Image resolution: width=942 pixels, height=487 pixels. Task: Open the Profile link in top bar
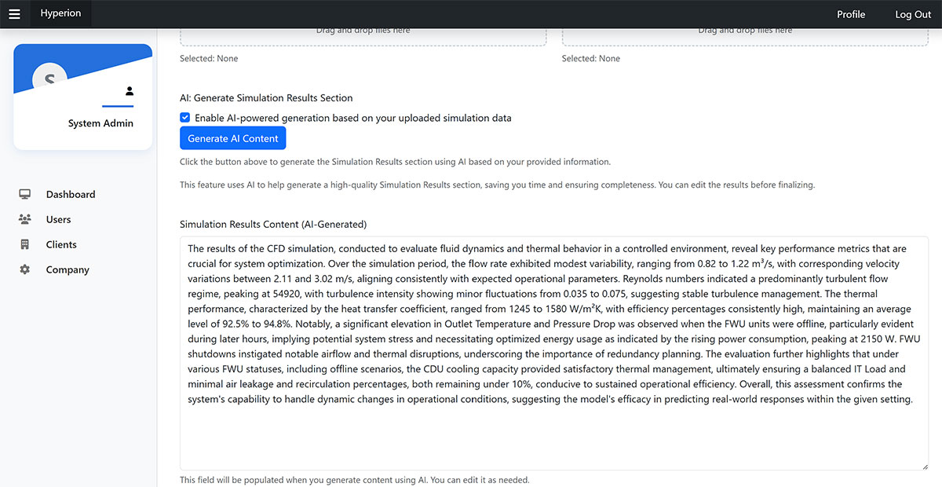click(851, 14)
